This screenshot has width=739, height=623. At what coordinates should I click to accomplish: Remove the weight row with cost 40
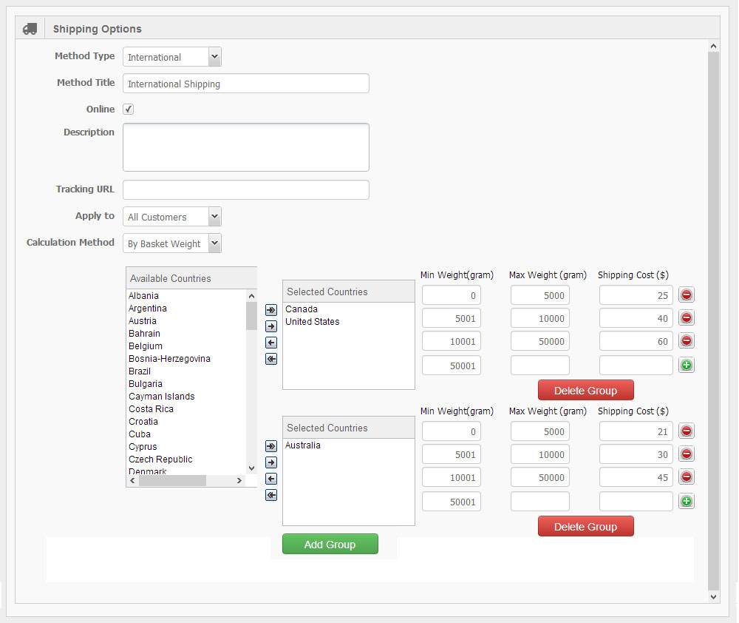coord(687,317)
